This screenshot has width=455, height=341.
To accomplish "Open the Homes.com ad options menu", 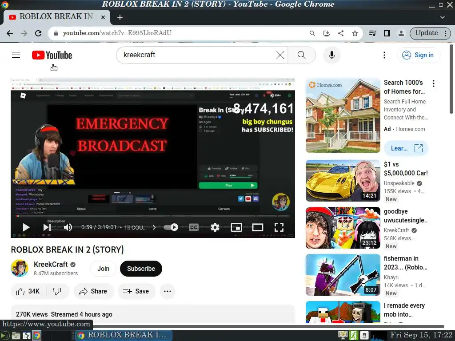I will 434,83.
